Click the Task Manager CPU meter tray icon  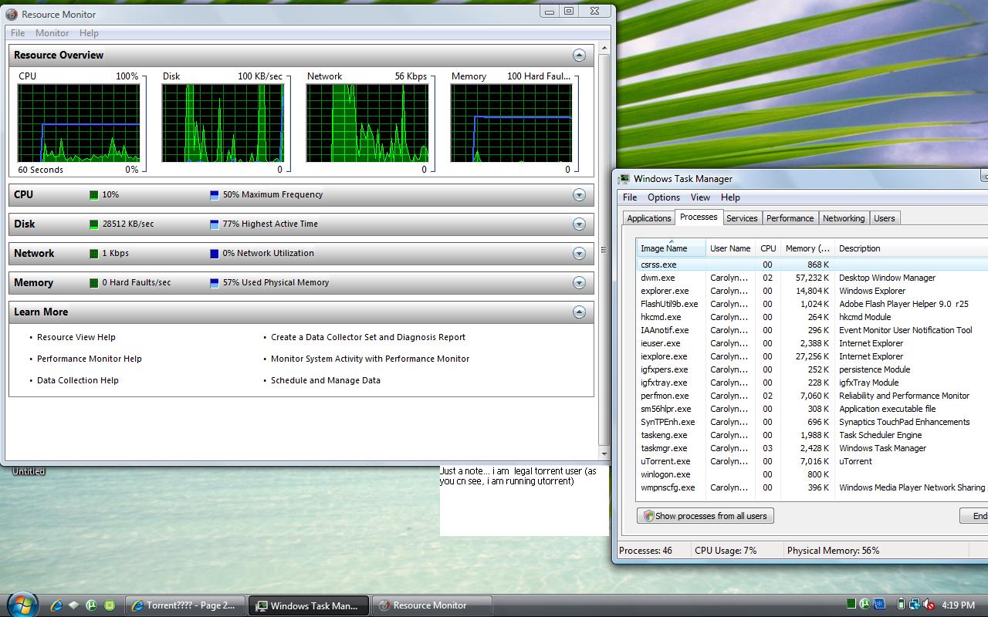click(851, 605)
